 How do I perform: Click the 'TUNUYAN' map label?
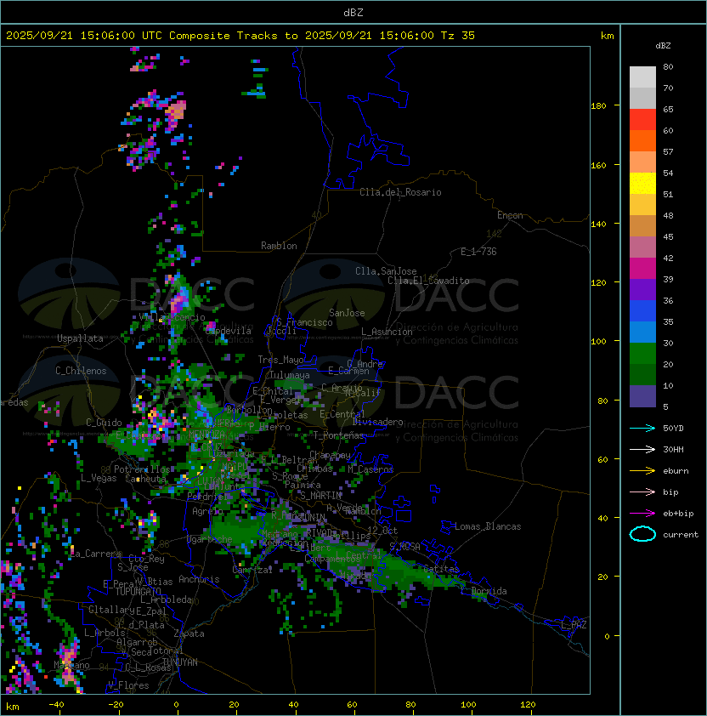[180, 662]
